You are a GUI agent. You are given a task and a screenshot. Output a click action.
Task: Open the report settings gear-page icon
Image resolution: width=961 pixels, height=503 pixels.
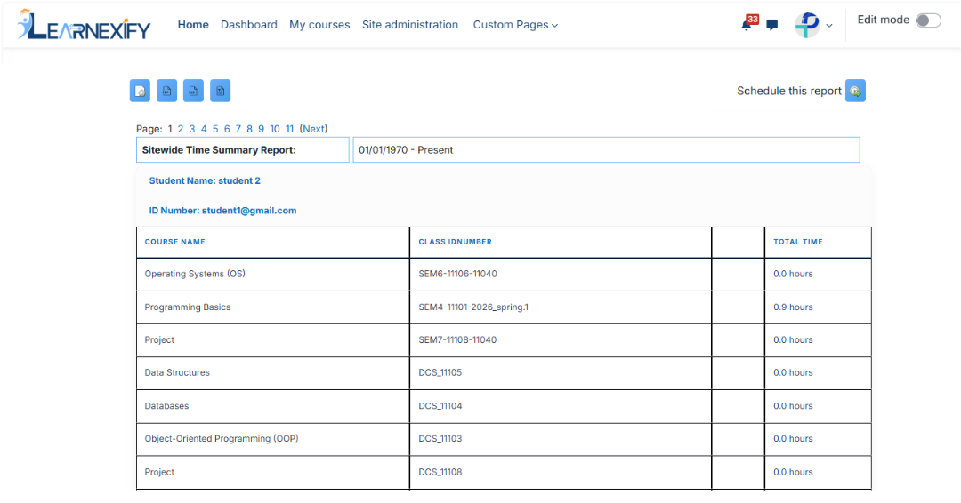coord(140,91)
